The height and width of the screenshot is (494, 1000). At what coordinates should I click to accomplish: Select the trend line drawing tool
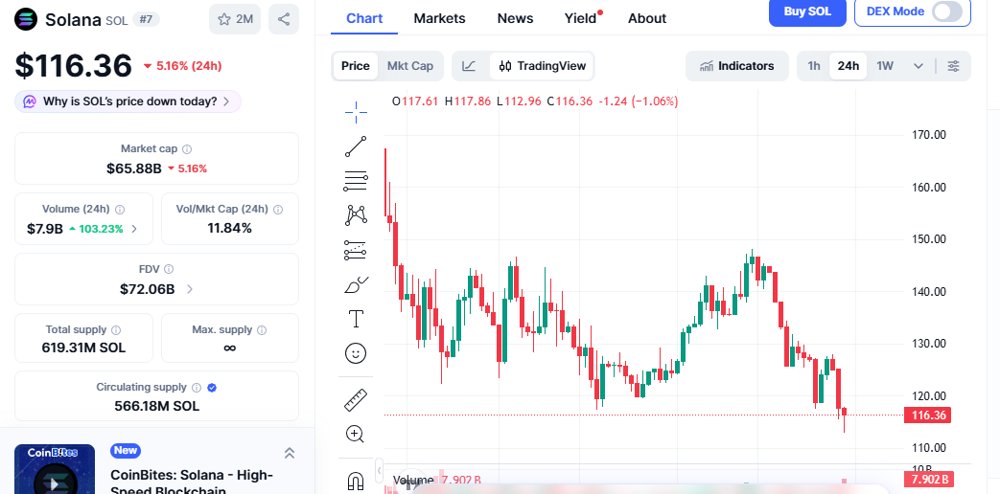point(356,146)
